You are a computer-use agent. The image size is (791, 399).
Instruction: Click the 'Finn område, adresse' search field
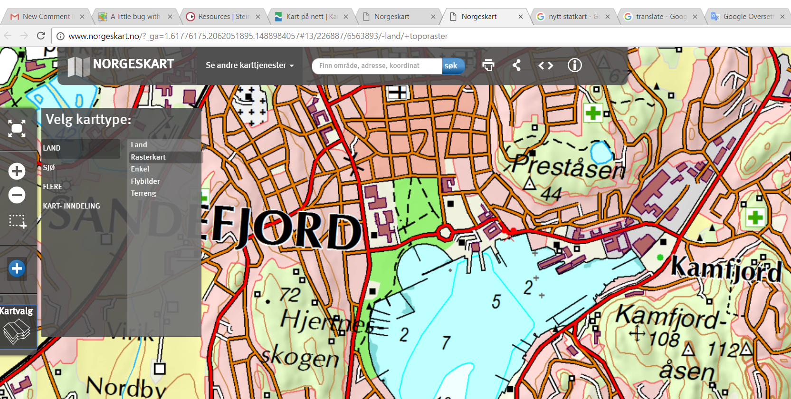[x=376, y=66]
